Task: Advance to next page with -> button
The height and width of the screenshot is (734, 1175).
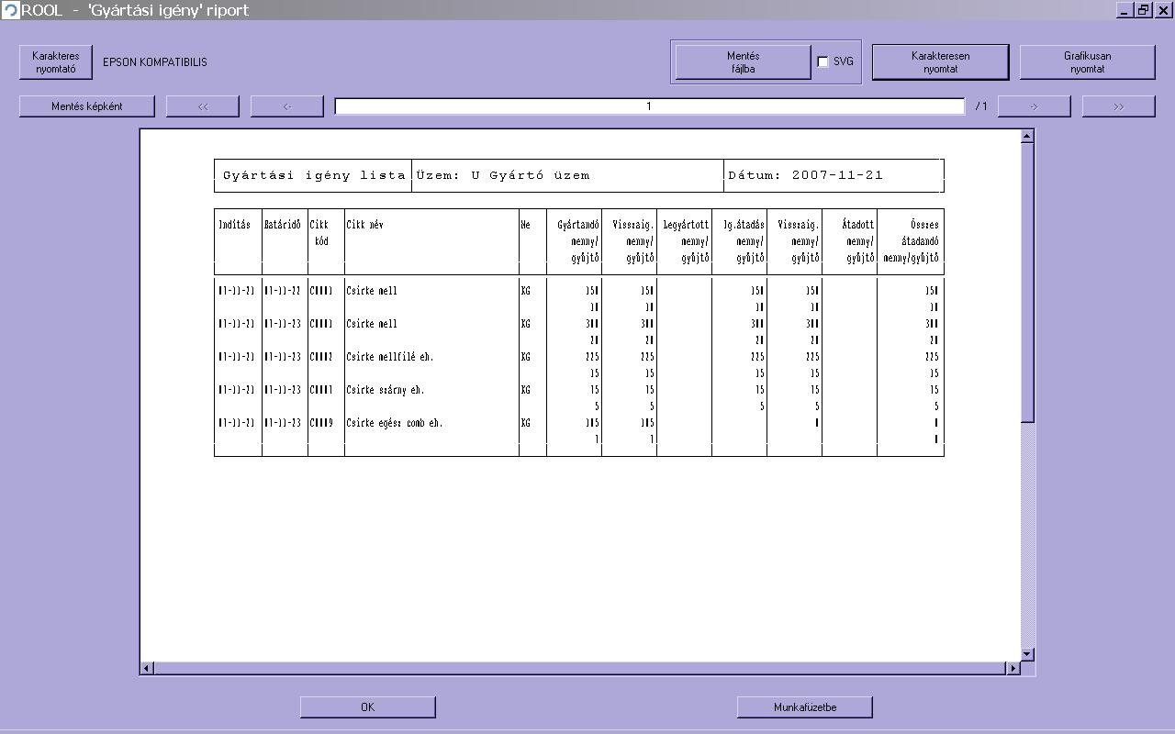Action: click(1034, 106)
